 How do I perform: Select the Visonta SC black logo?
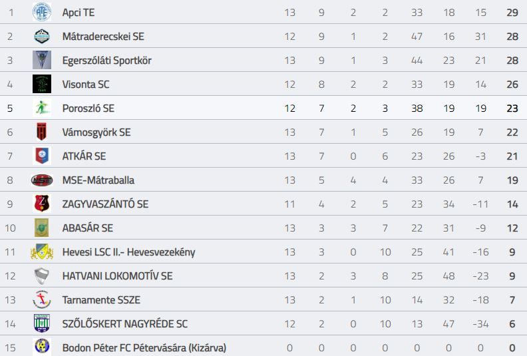[42, 84]
